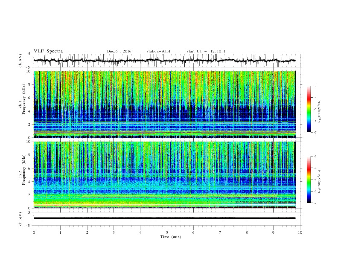338x261 pixels.
Task: Click the date 'Dec.6 , 2016'
Action: click(x=119, y=51)
